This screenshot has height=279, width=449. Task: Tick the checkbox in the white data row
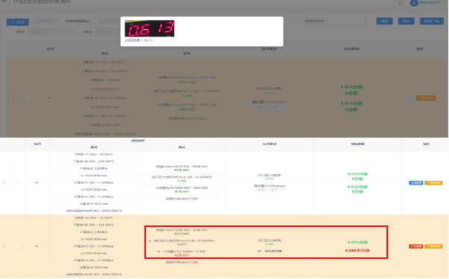coord(18,182)
